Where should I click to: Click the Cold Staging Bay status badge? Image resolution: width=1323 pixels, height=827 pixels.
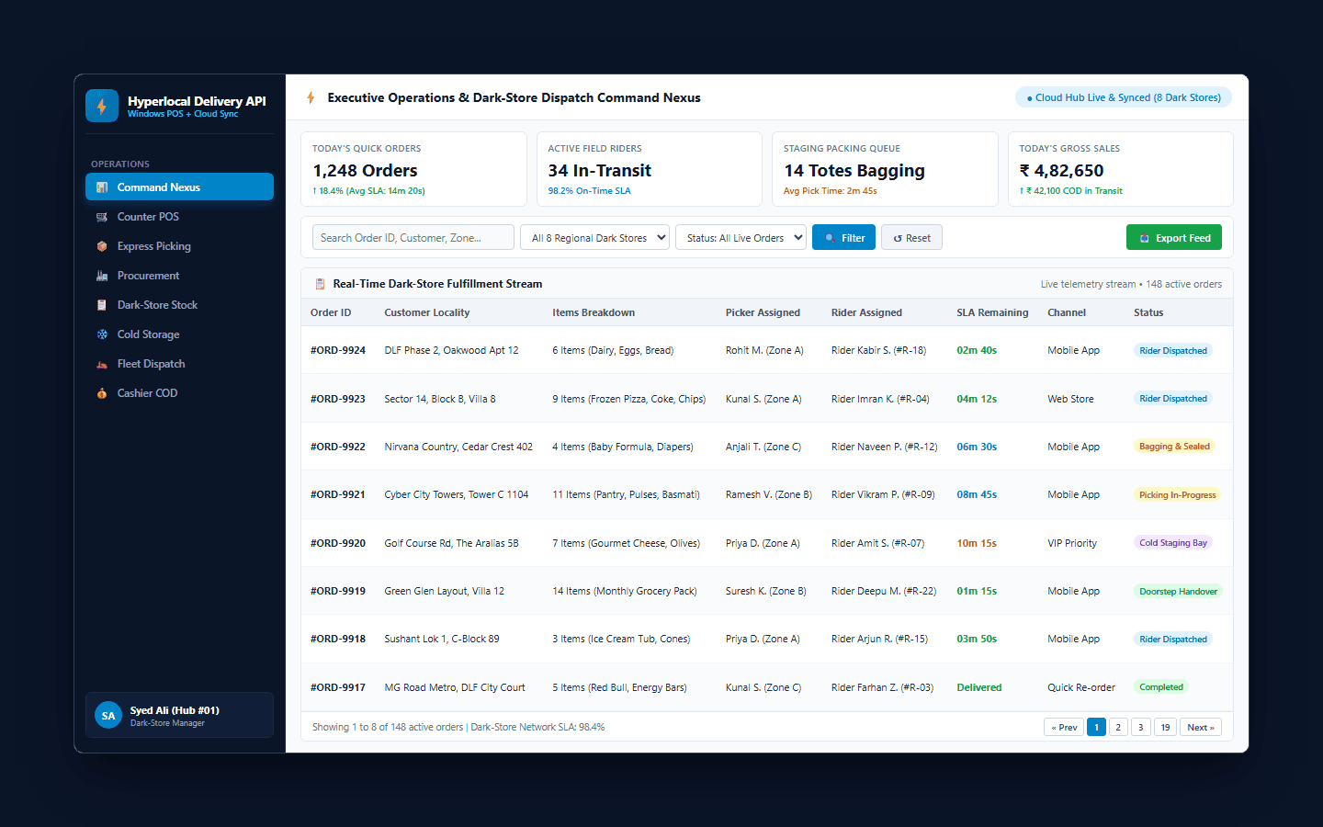1173,543
